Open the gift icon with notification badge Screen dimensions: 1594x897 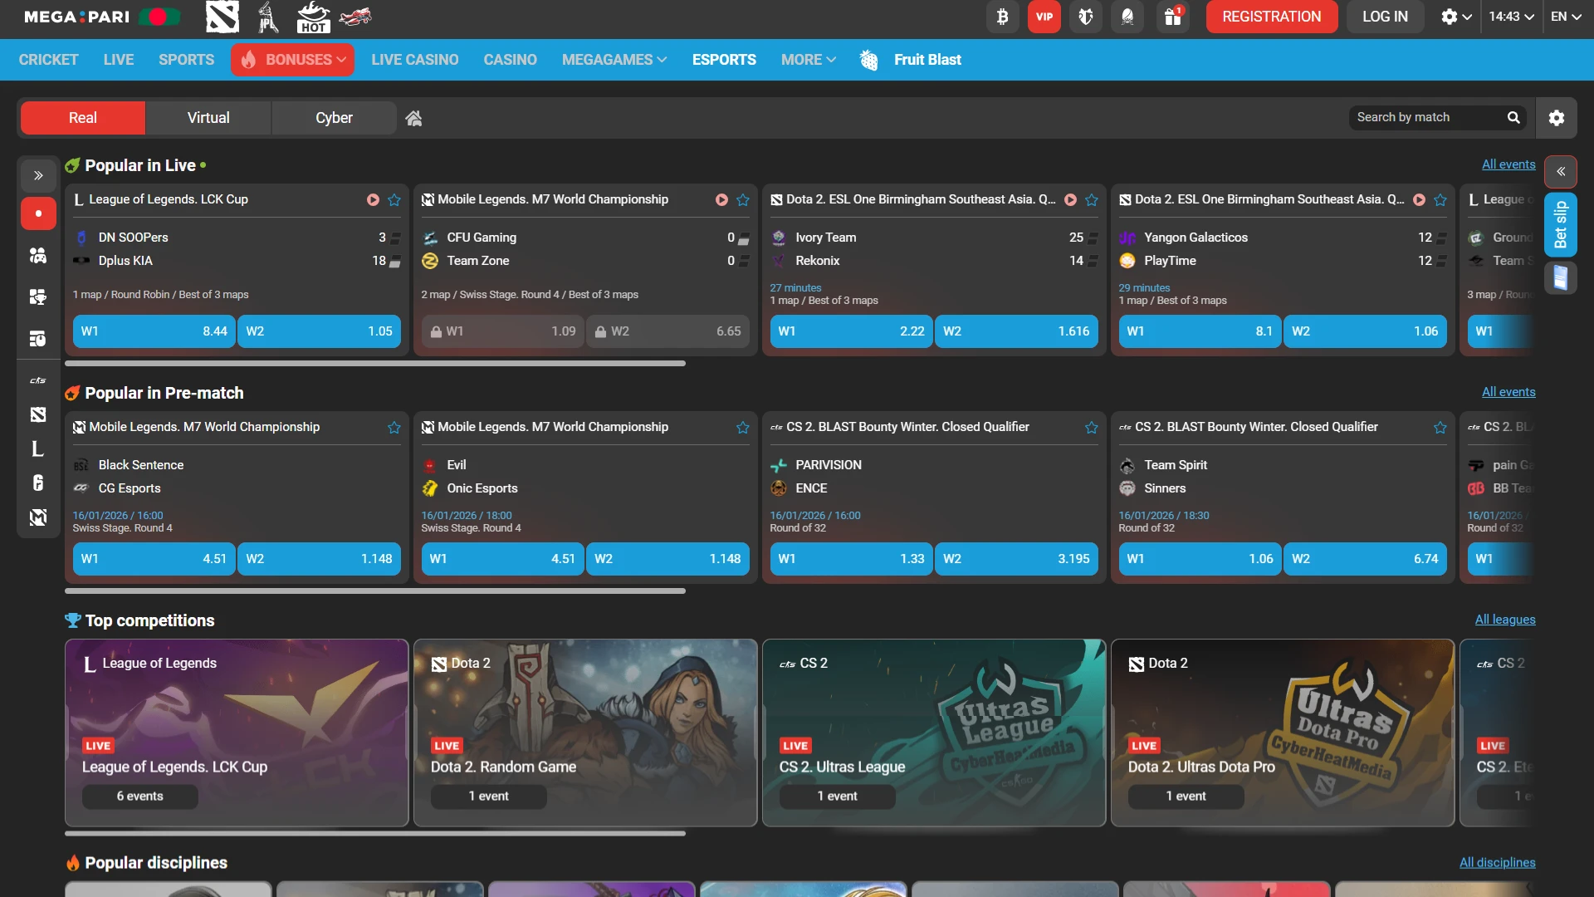pyautogui.click(x=1172, y=17)
